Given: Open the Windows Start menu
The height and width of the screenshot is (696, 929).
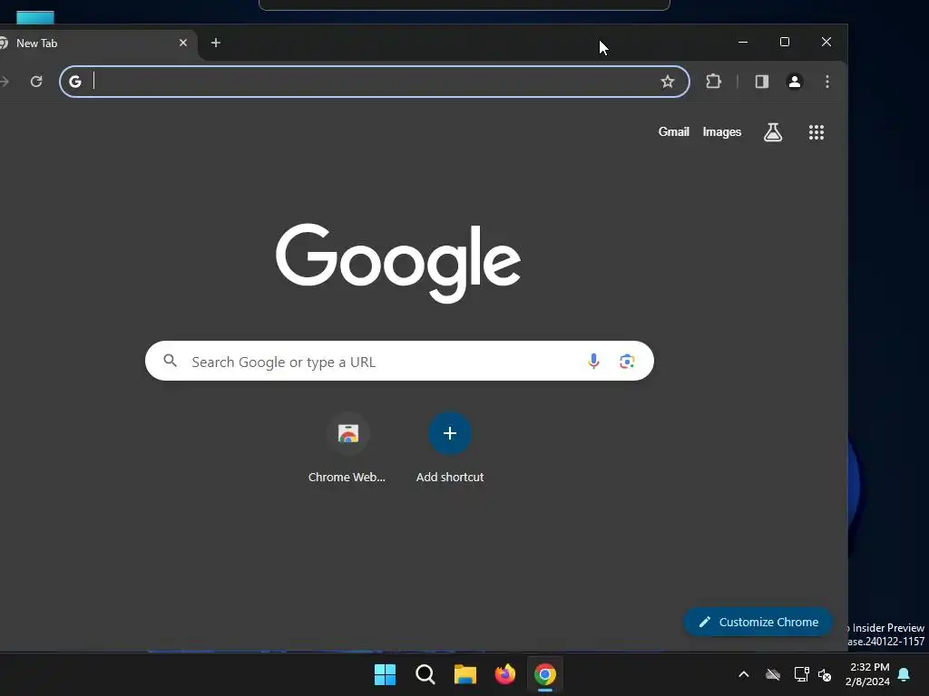Looking at the screenshot, I should 385,674.
